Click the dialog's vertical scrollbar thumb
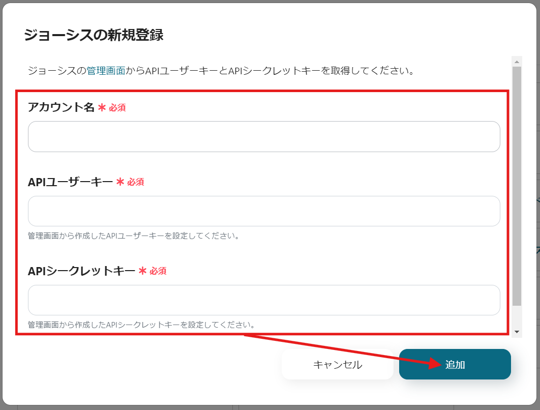The width and height of the screenshot is (540, 410). coord(517,186)
